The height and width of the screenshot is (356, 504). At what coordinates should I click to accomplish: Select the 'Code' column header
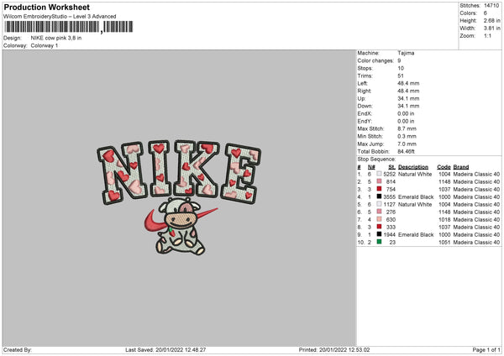pyautogui.click(x=444, y=167)
